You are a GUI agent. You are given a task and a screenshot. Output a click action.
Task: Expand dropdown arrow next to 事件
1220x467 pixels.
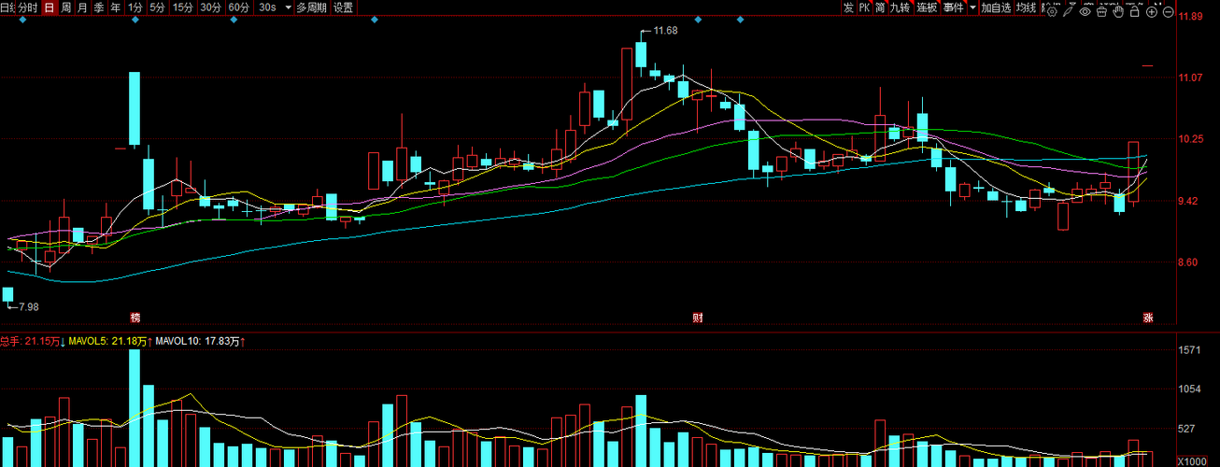(972, 7)
